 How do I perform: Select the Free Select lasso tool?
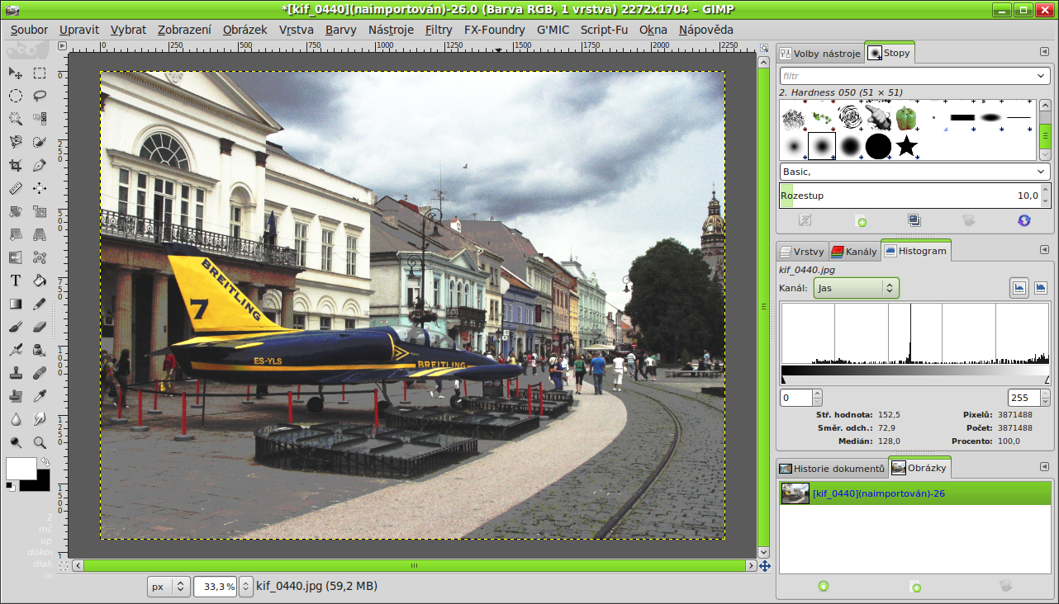point(40,96)
